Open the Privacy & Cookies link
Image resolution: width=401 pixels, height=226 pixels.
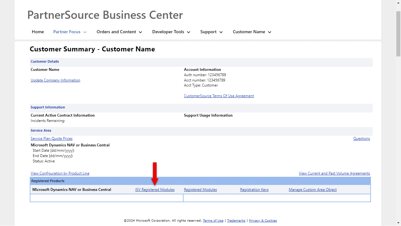click(x=263, y=221)
